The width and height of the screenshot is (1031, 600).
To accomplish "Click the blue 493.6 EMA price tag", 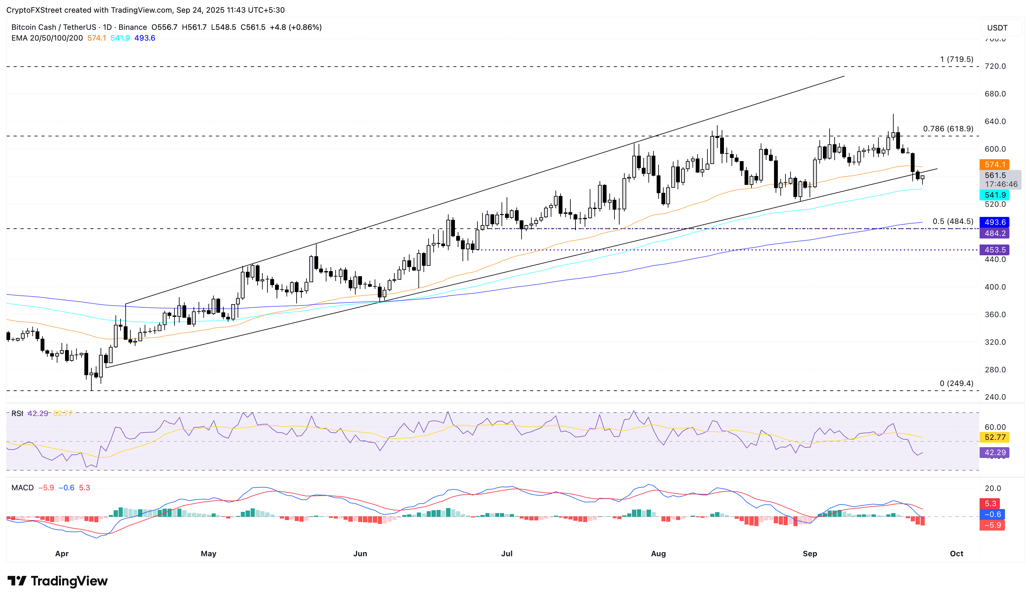I will coord(994,222).
